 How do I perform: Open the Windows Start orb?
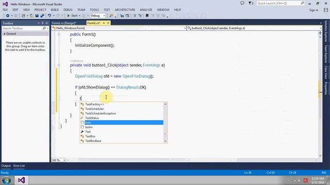click(x=6, y=180)
